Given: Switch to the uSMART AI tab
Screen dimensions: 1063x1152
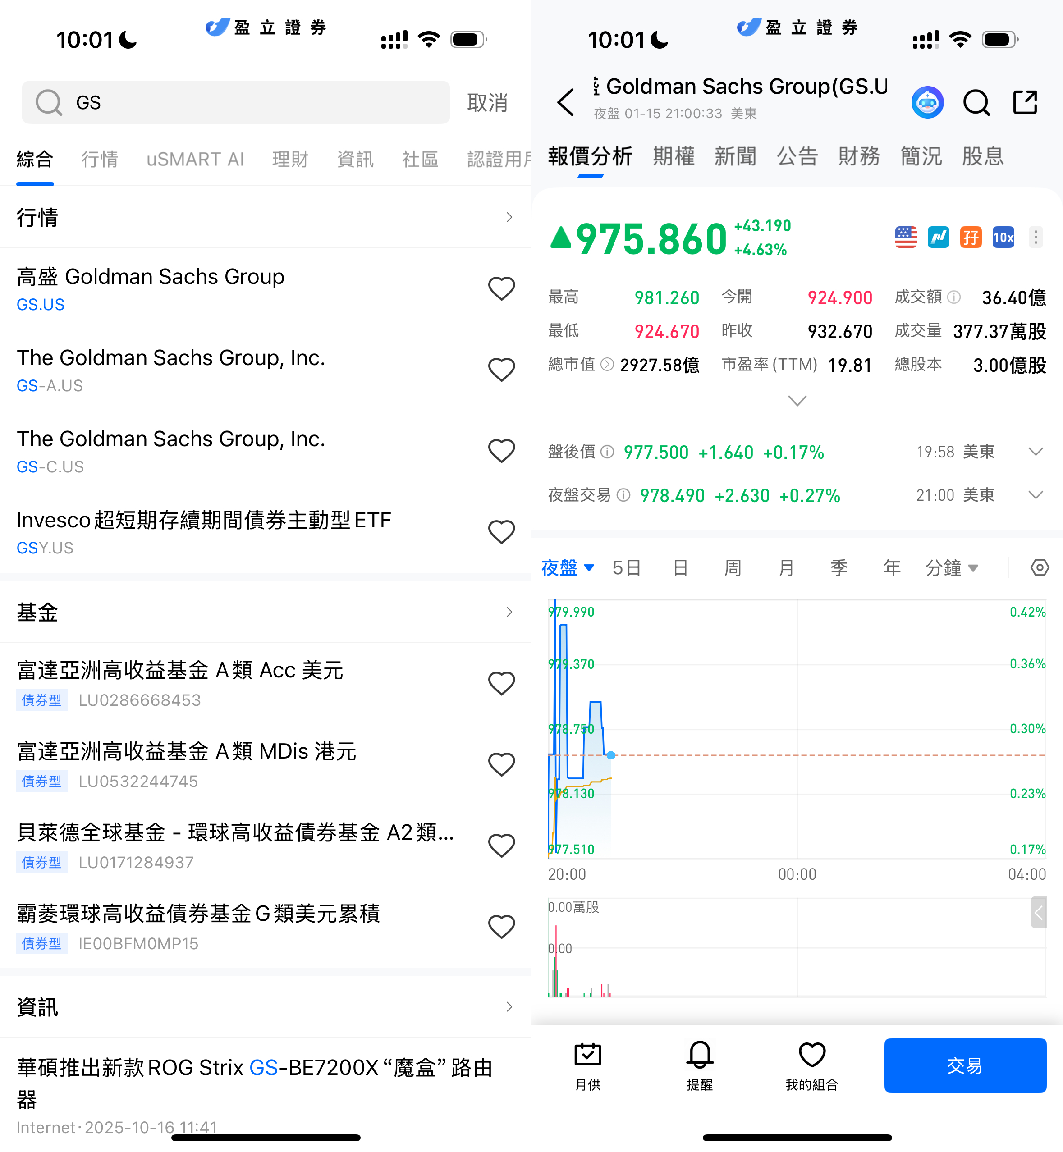Looking at the screenshot, I should click(195, 159).
